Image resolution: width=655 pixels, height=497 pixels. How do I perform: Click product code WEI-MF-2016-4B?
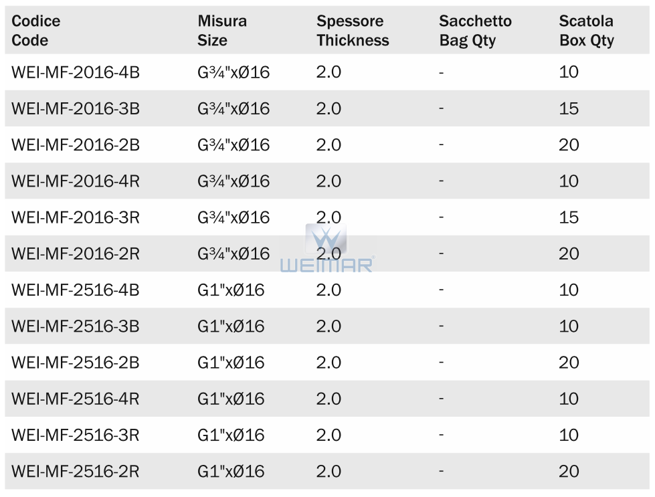pos(76,72)
